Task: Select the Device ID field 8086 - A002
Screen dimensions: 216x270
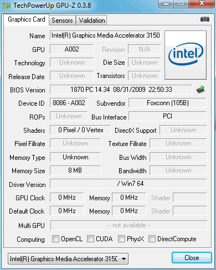Action: 69,103
